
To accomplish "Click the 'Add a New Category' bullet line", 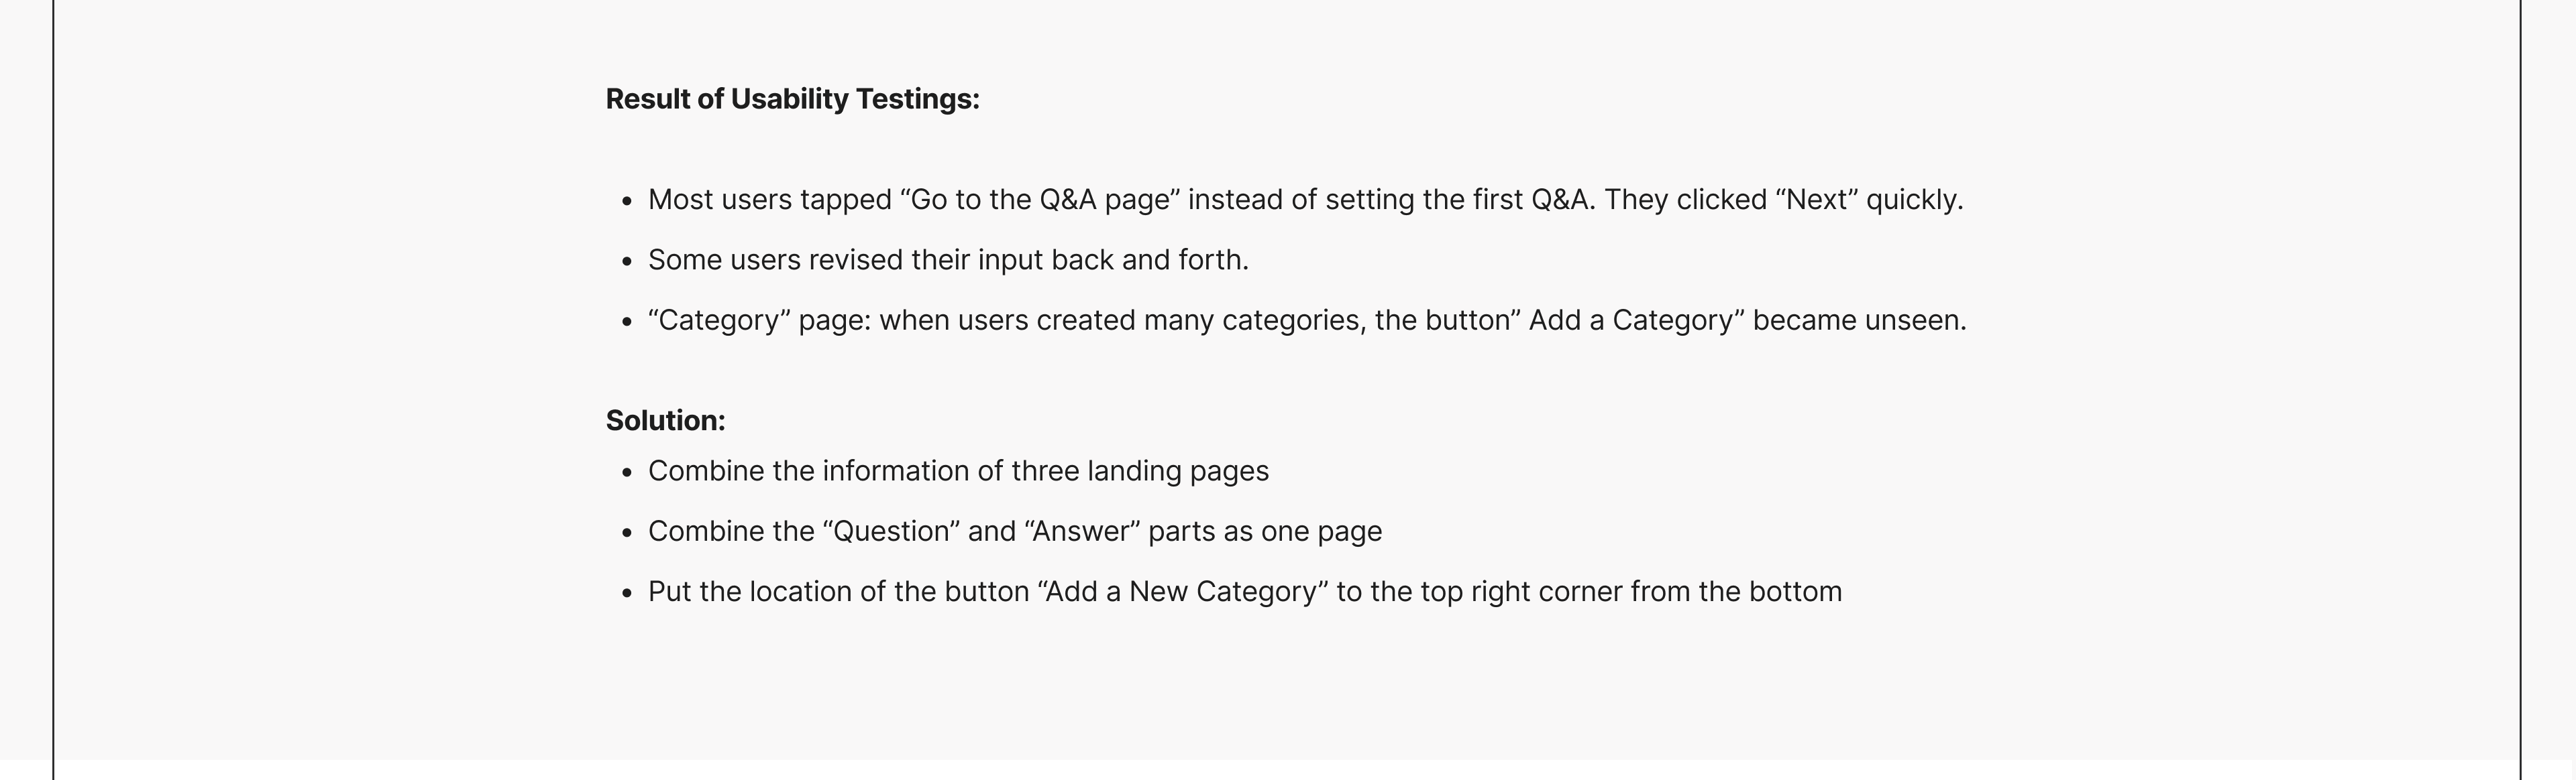I will tap(1245, 591).
